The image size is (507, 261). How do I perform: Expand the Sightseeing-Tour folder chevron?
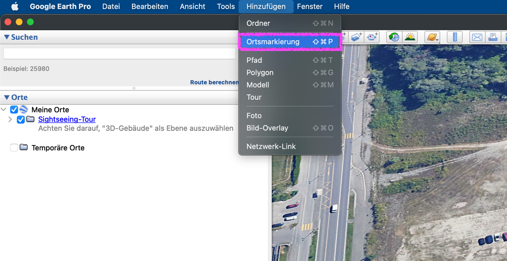[x=10, y=119]
